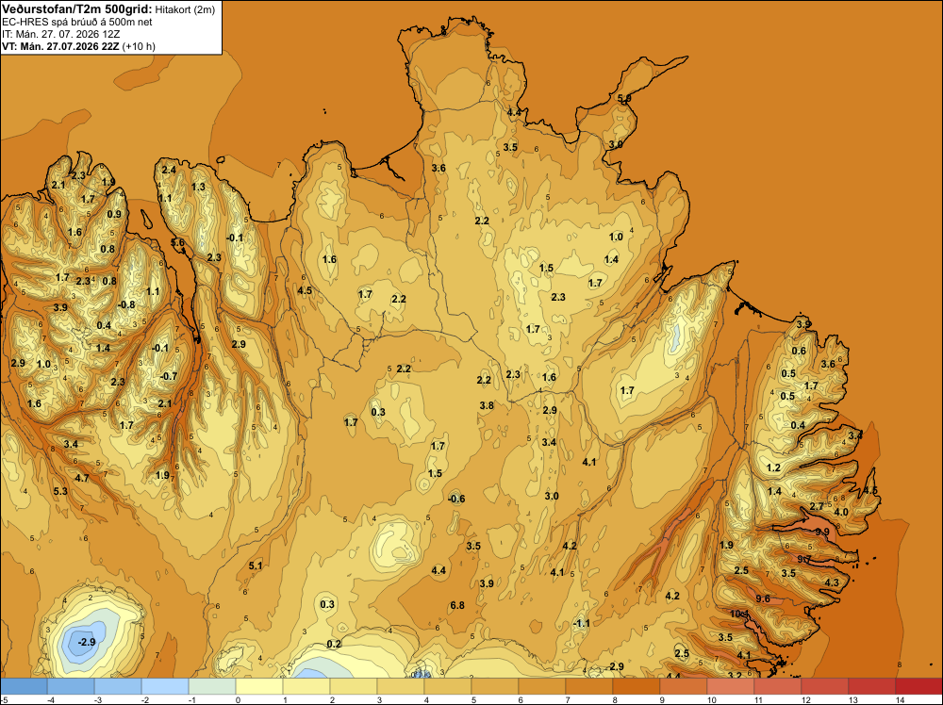Select the 9.6 temperature label
This screenshot has height=705, width=943.
[x=763, y=598]
